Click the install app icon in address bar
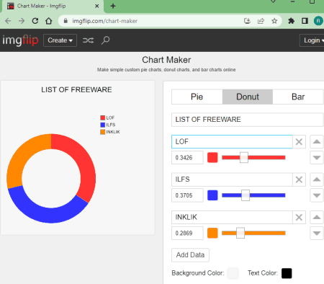The image size is (324, 284). (247, 21)
